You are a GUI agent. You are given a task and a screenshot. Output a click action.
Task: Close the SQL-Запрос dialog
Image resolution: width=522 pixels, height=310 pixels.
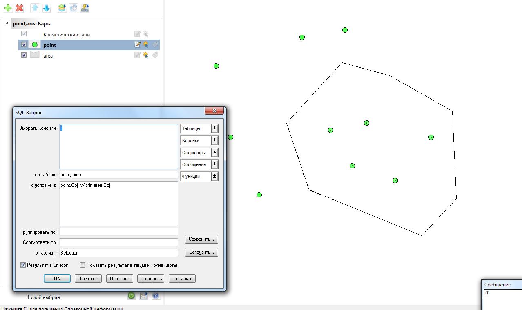214,111
